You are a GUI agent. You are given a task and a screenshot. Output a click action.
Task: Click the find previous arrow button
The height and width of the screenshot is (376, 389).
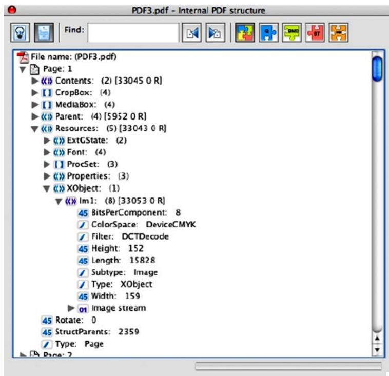[191, 32]
